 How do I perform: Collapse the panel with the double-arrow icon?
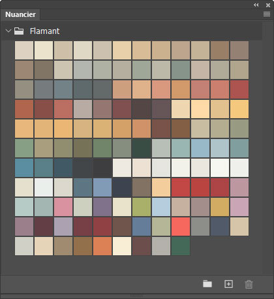coord(256,5)
